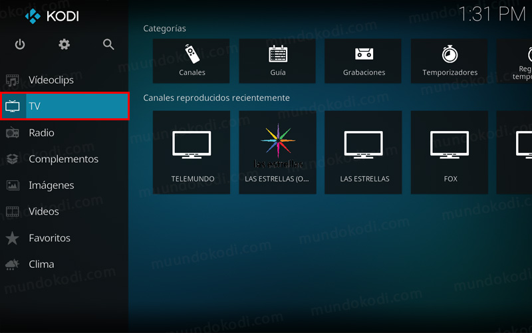Play the FOX channel tile
Screen dimensions: 532x333
450,152
